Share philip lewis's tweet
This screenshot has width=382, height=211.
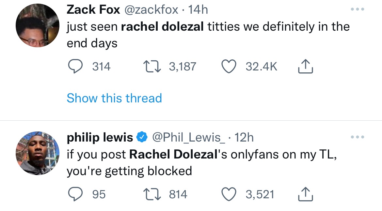306,195
